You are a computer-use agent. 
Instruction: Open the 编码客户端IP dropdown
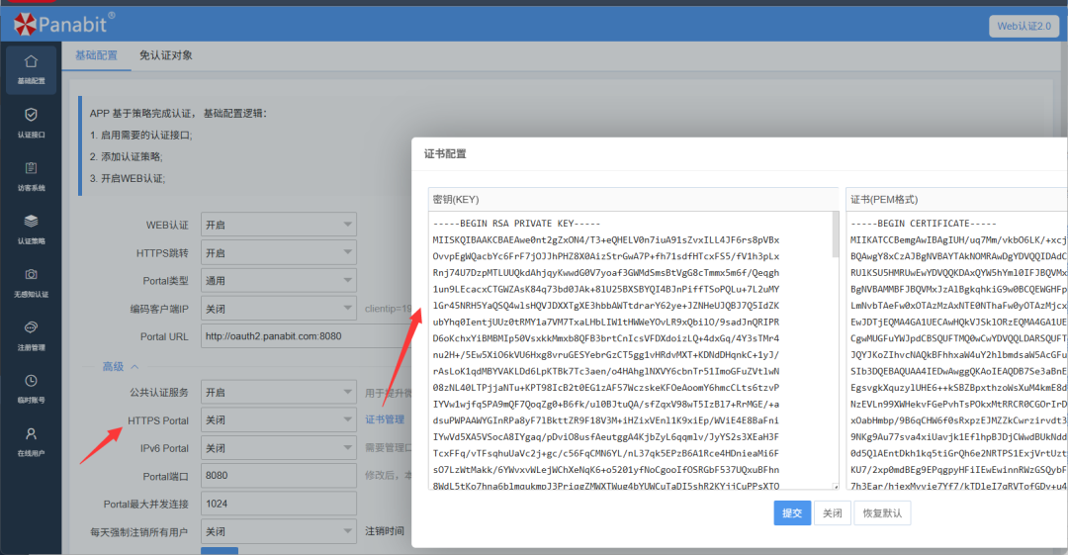(x=279, y=309)
